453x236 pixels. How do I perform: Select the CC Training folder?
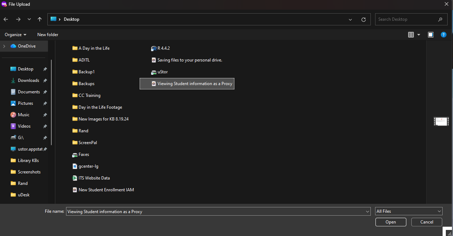point(87,95)
